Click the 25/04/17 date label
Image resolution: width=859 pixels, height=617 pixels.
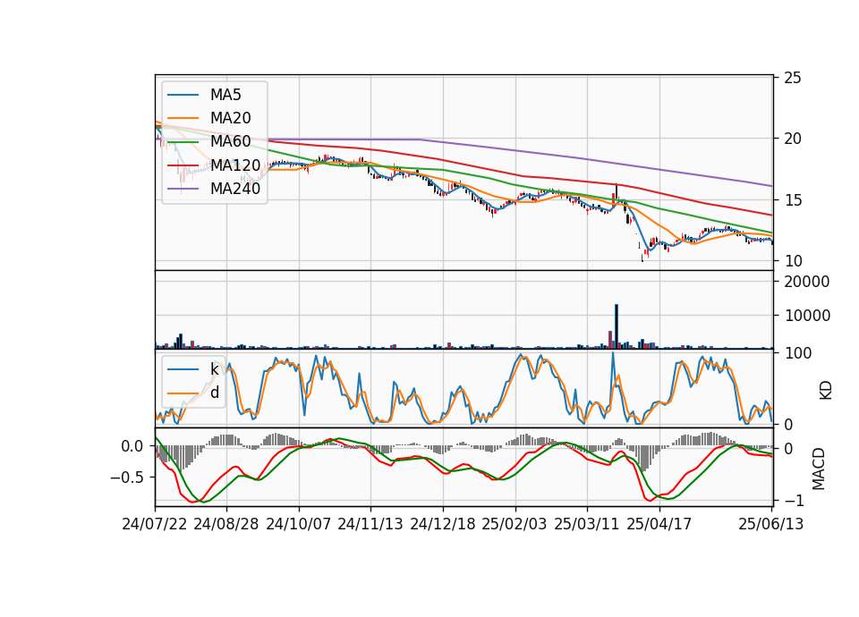659,524
